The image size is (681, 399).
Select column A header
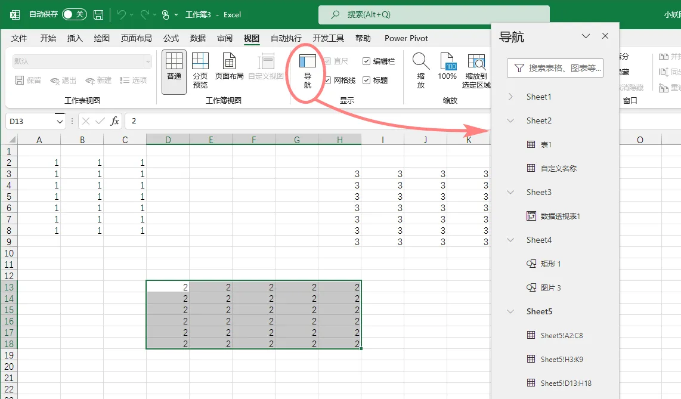point(39,140)
